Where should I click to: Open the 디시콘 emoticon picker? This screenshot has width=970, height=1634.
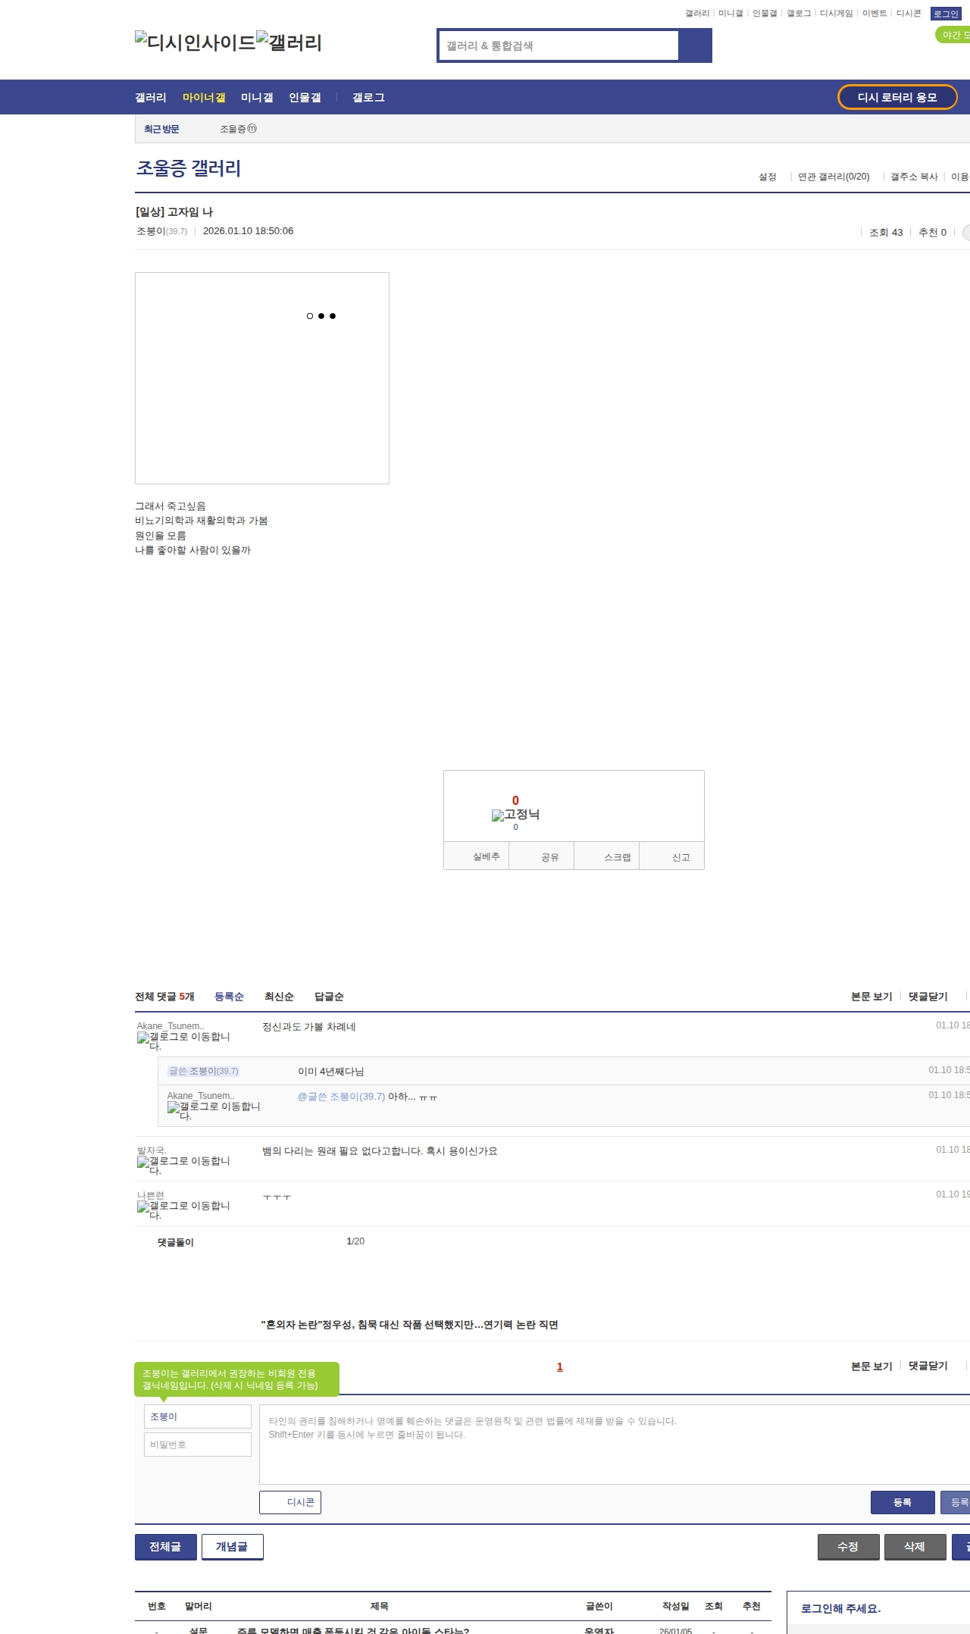[x=290, y=1502]
